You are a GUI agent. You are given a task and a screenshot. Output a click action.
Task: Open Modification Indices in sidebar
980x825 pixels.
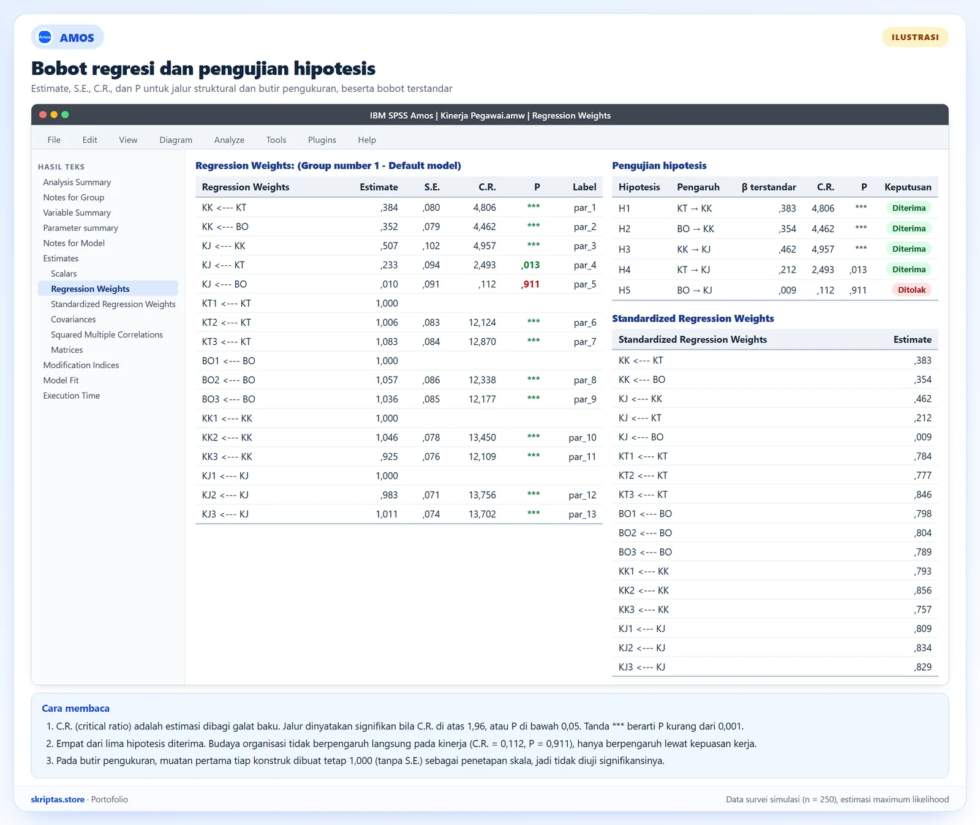81,365
